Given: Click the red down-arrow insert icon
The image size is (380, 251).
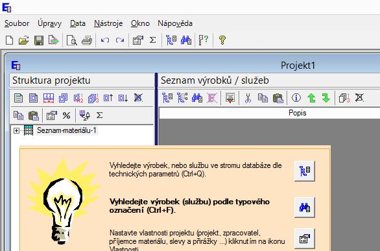Looking at the screenshot, I should click(x=230, y=98).
